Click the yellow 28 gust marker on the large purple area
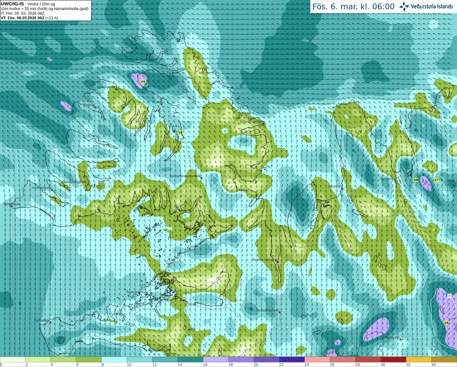 coord(447,323)
